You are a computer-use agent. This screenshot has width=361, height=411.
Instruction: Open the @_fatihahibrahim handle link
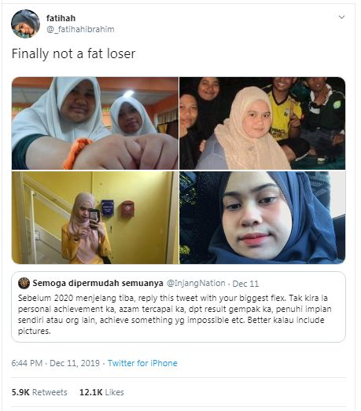tap(80, 29)
